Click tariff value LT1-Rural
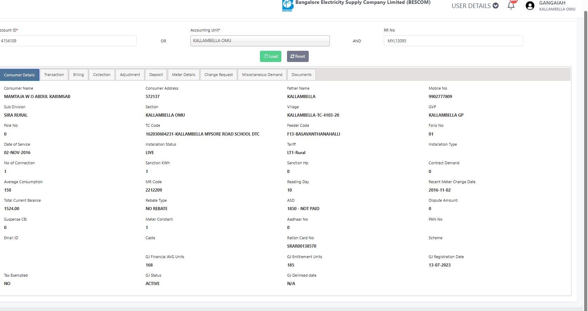 pos(296,153)
